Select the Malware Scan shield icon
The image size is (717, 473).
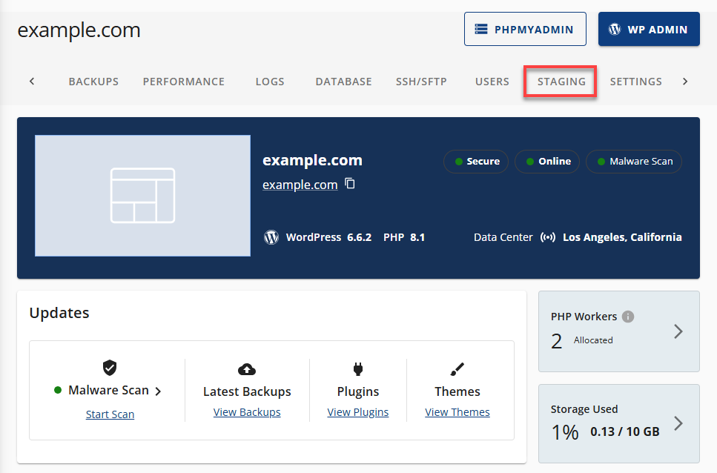point(110,368)
